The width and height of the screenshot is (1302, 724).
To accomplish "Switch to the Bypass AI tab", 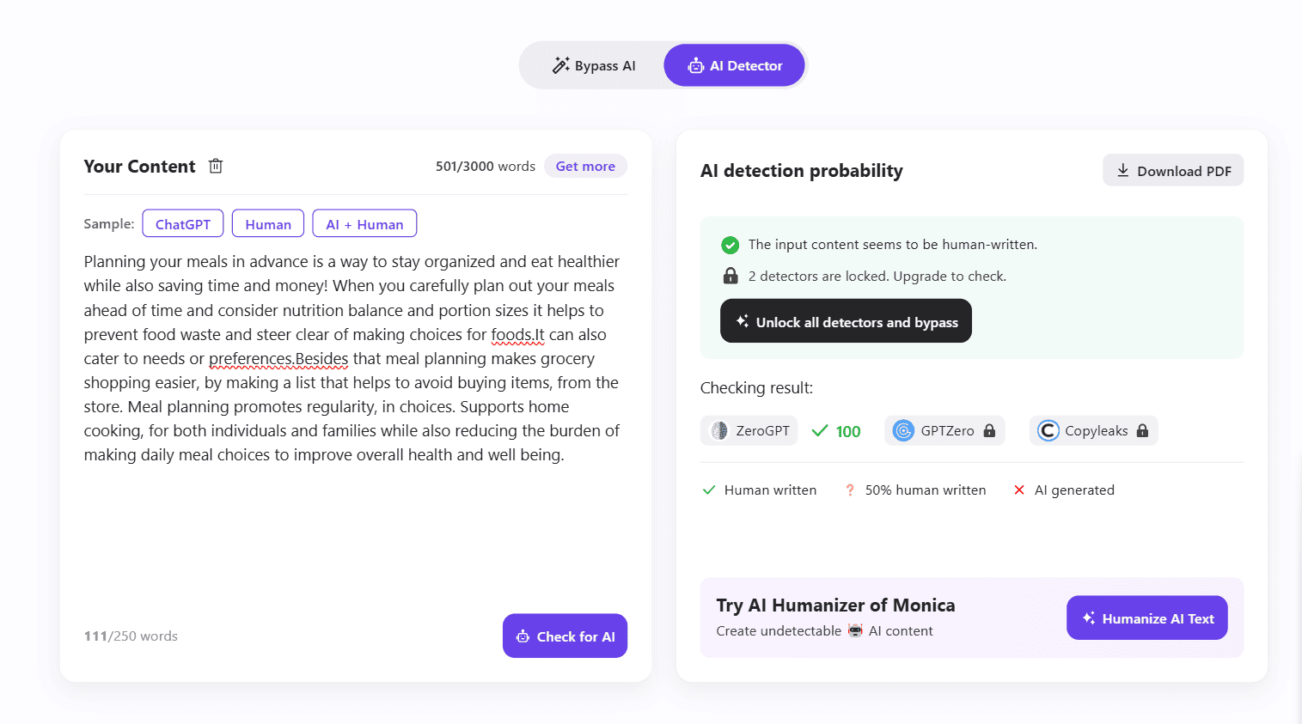I will click(594, 65).
